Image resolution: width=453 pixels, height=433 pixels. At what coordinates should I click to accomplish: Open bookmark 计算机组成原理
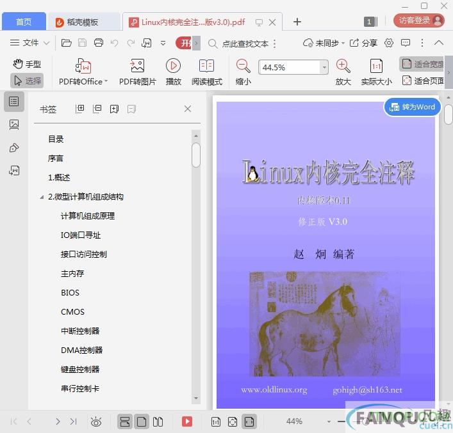[88, 216]
